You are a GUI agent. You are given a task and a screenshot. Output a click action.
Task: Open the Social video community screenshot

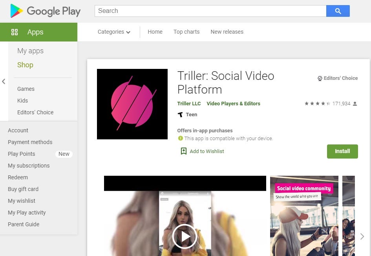[x=304, y=216]
